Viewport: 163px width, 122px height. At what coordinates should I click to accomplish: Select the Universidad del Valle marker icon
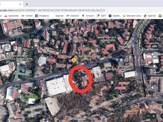click(153, 54)
